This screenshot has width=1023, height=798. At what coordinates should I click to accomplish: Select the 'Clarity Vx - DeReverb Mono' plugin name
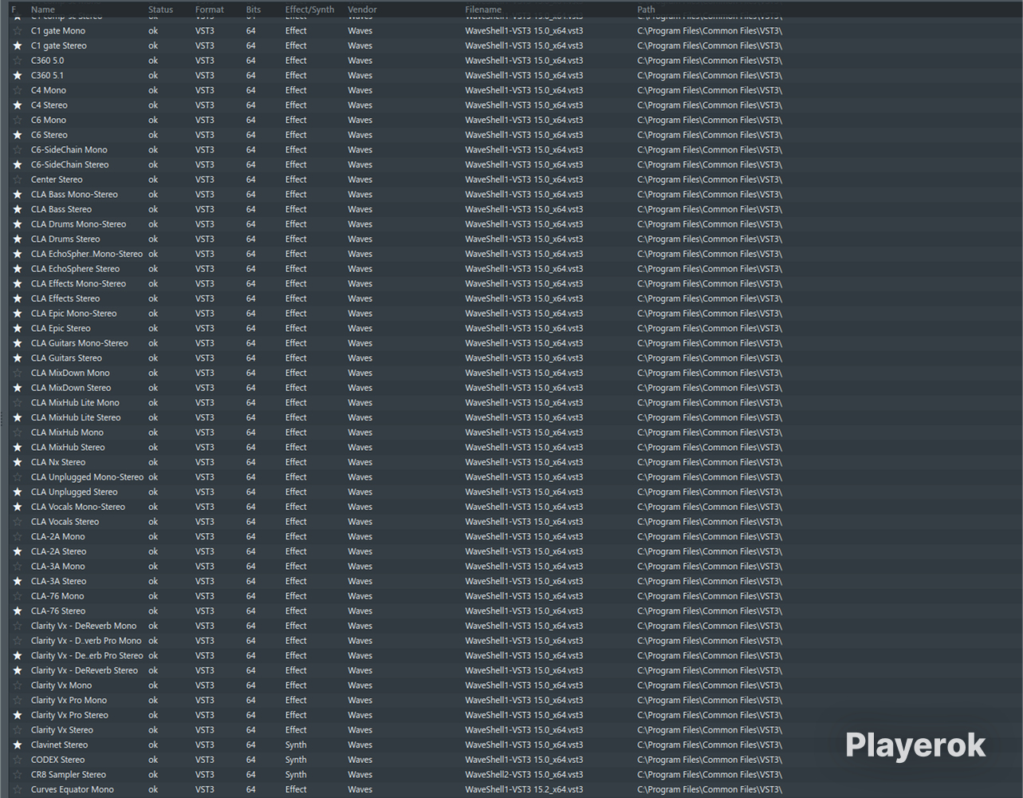coord(84,626)
